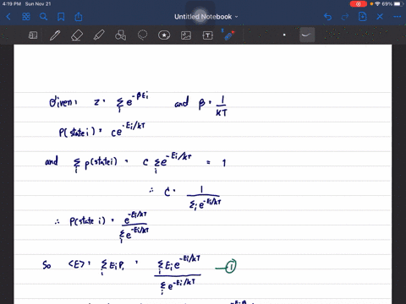Image resolution: width=406 pixels, height=304 pixels.
Task: Add a new page with the page-plus icon
Action: [362, 17]
